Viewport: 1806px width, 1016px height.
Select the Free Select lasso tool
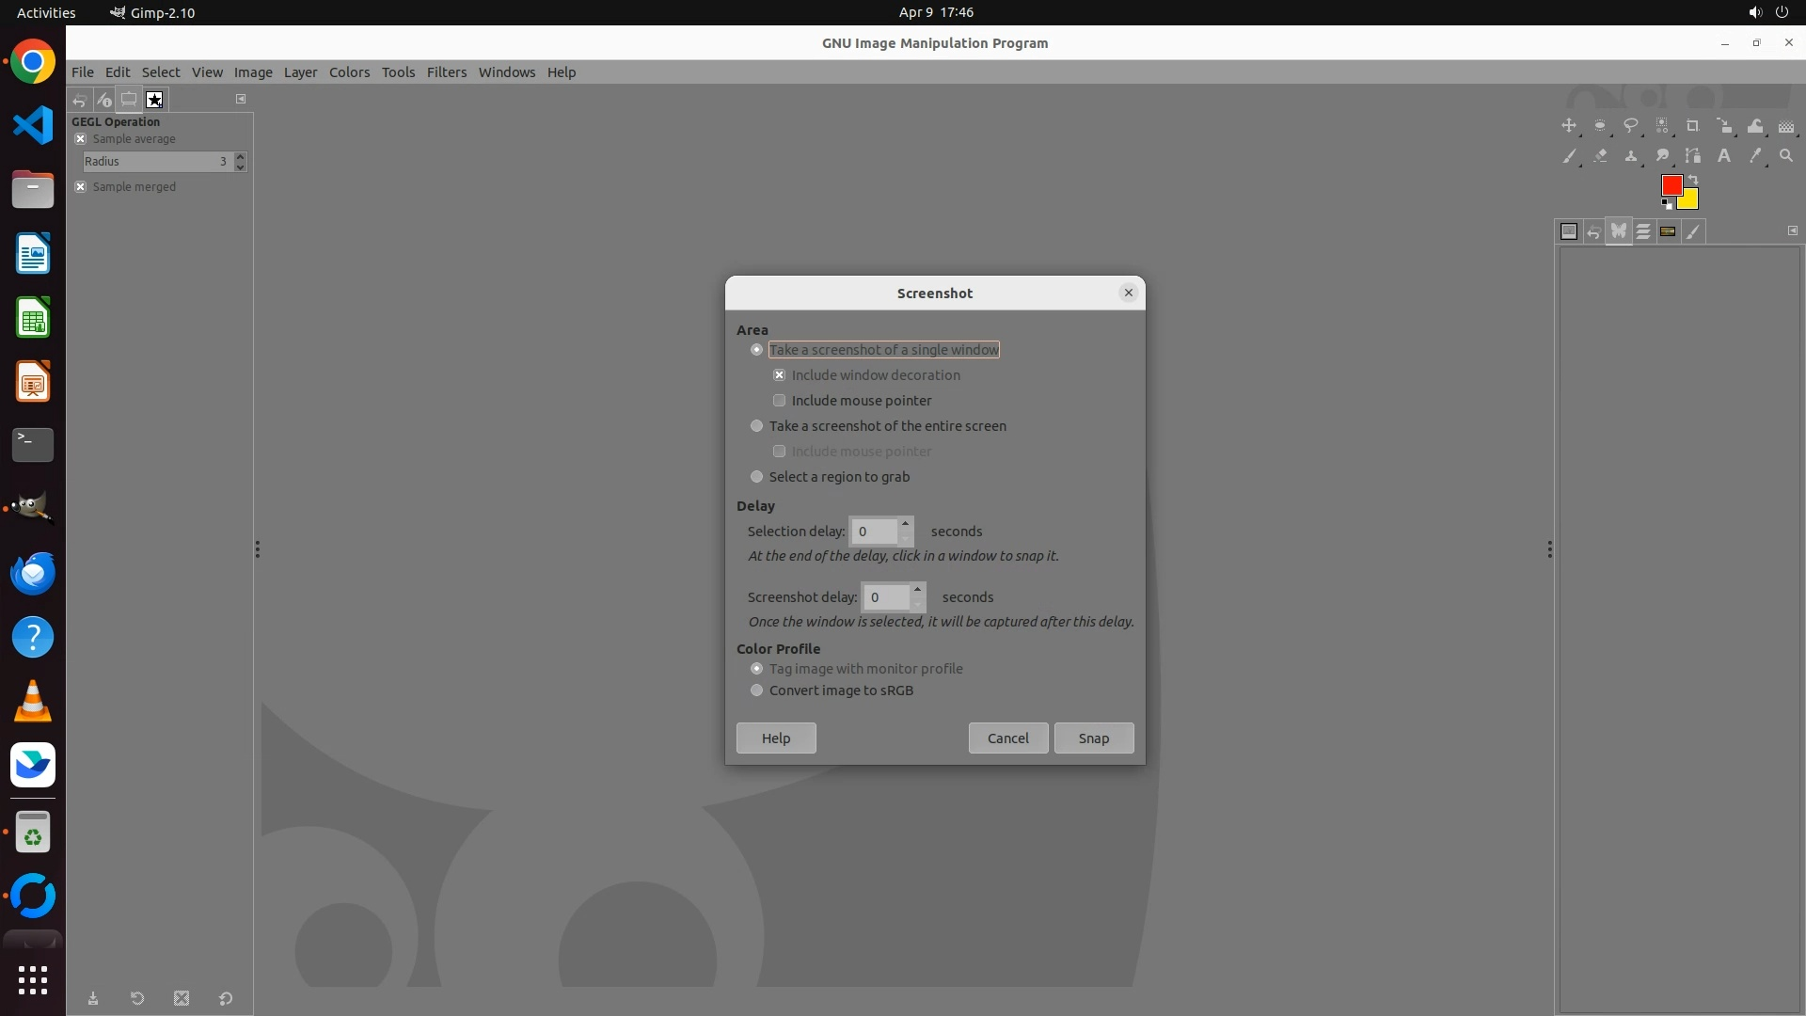[1631, 126]
